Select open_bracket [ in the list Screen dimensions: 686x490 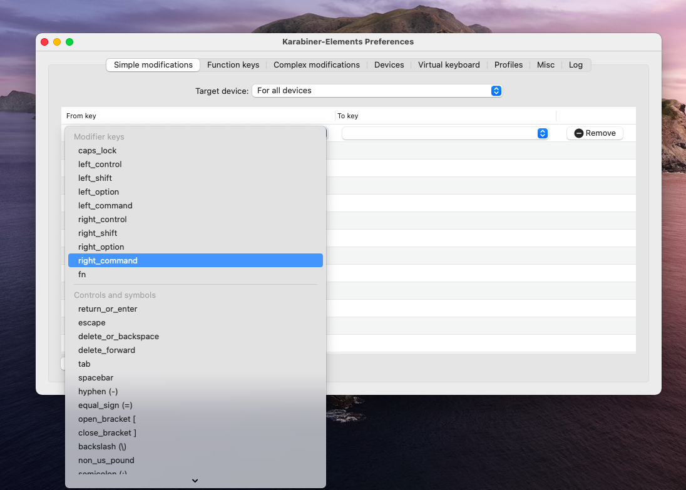coord(195,419)
